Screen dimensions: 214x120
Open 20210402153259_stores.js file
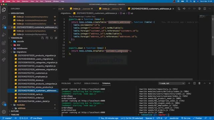tap(30, 80)
